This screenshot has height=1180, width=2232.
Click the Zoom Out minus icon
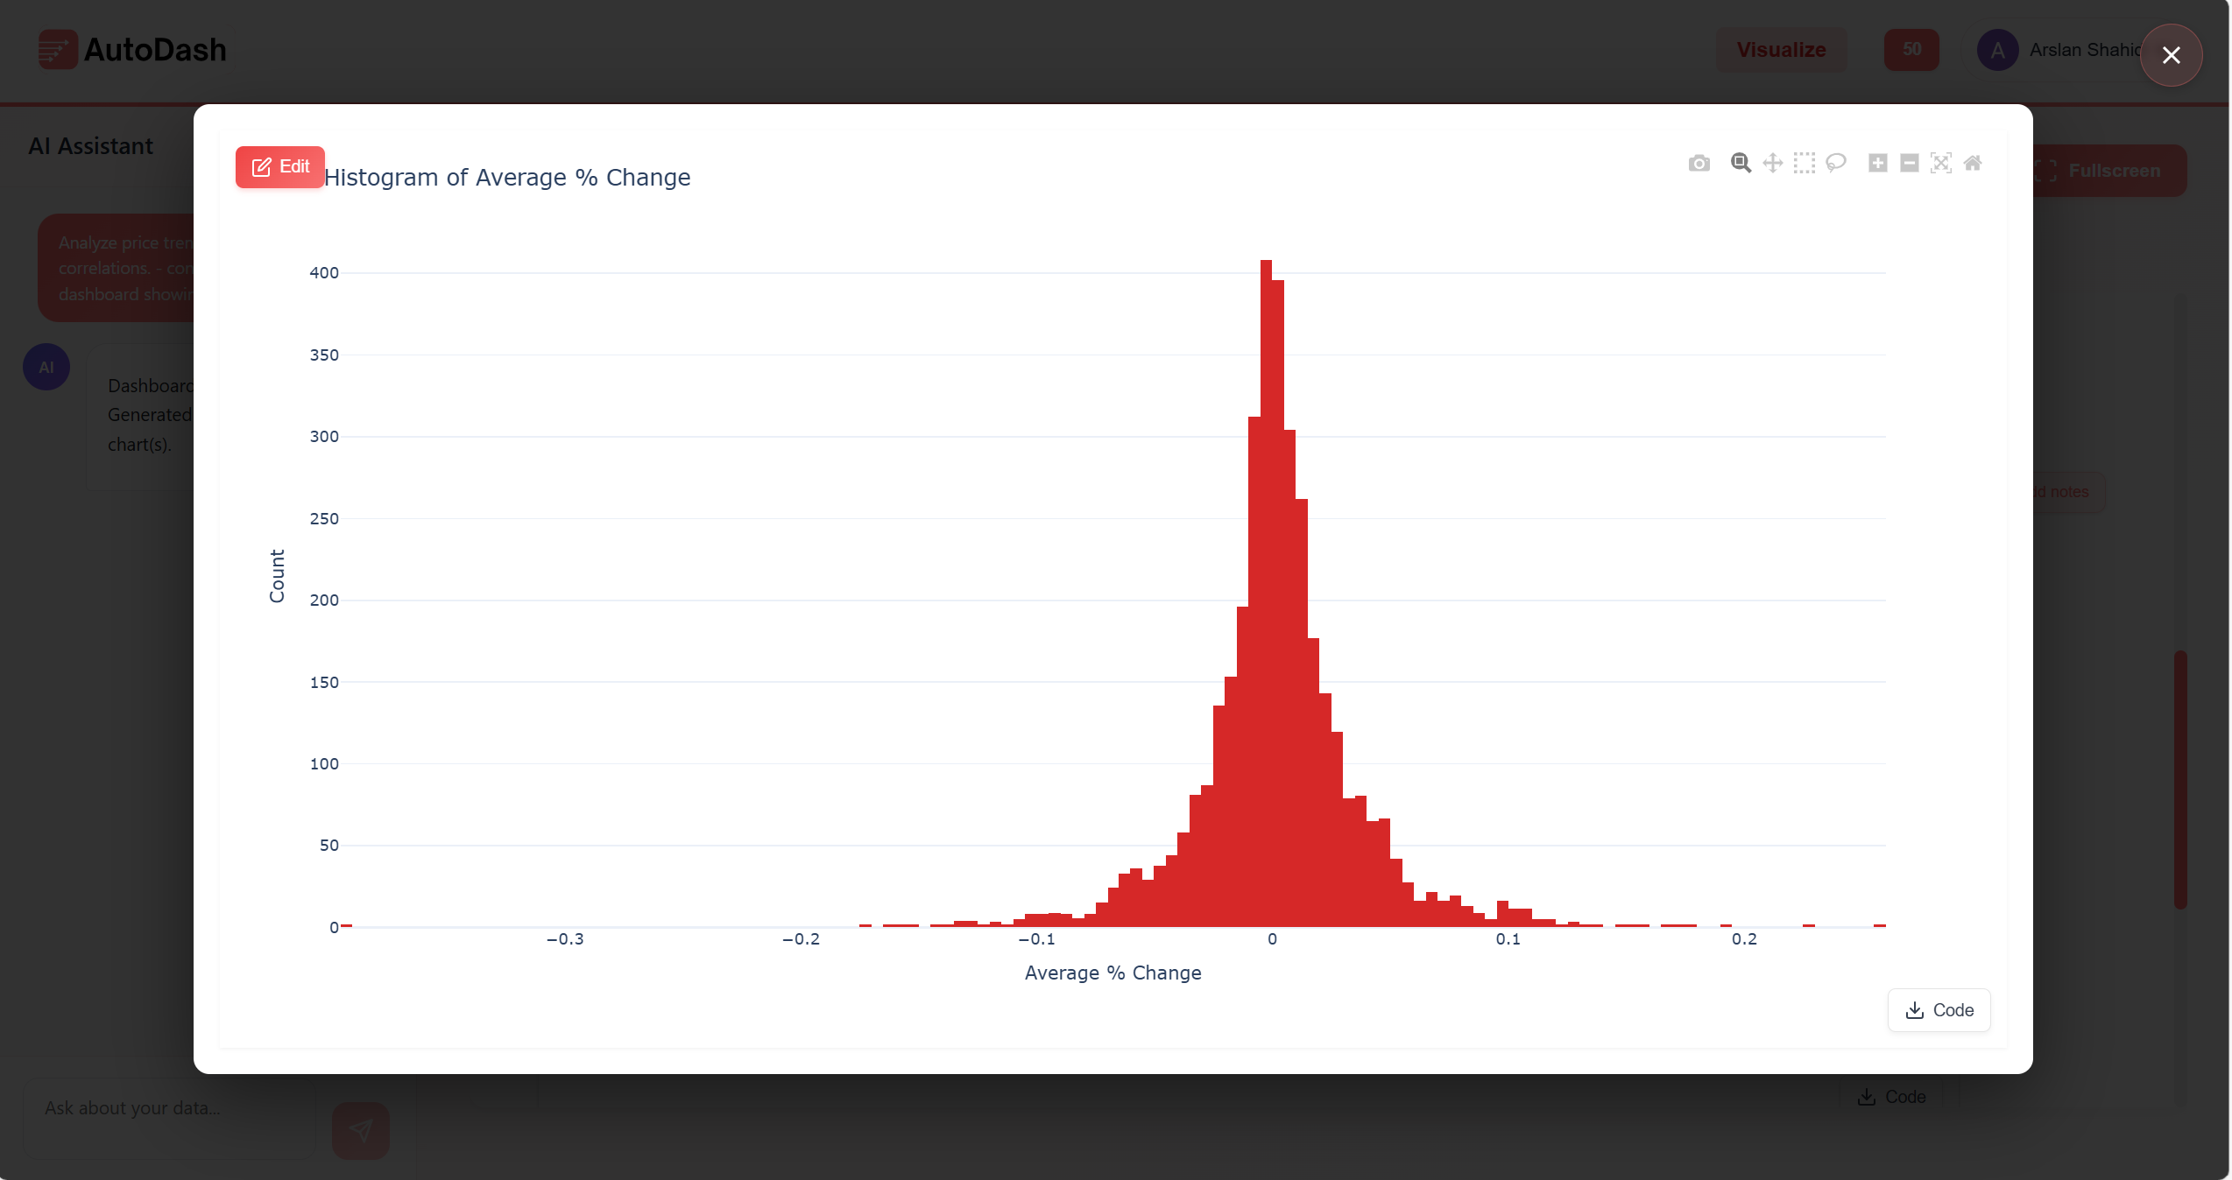click(1910, 164)
